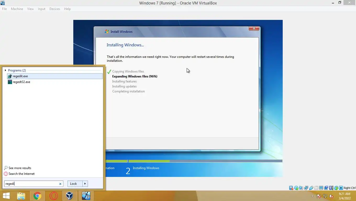The width and height of the screenshot is (356, 201).
Task: Click the Installing Windows... heading
Action: [x=125, y=45]
